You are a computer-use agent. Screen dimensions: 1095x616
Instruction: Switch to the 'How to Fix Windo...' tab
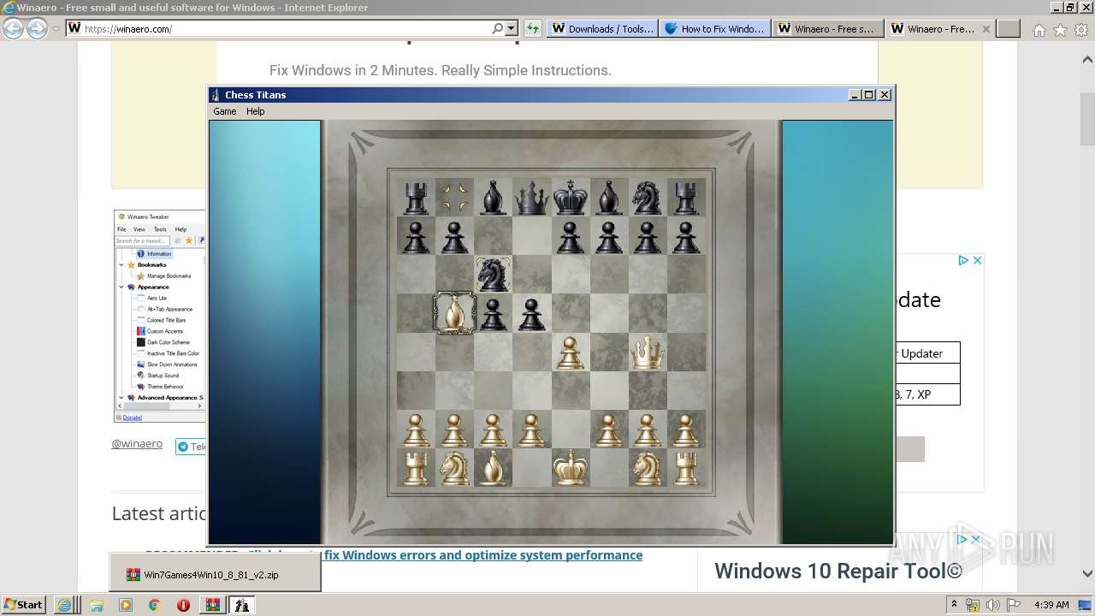pyautogui.click(x=714, y=28)
